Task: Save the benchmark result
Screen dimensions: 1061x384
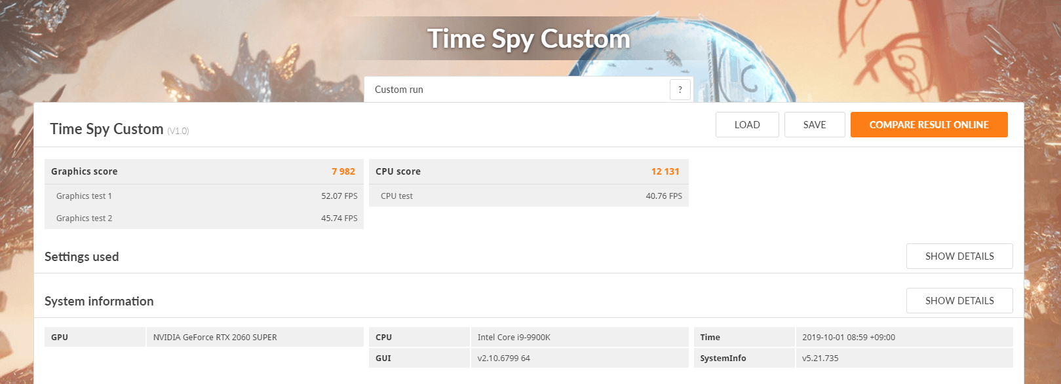Action: tap(814, 125)
